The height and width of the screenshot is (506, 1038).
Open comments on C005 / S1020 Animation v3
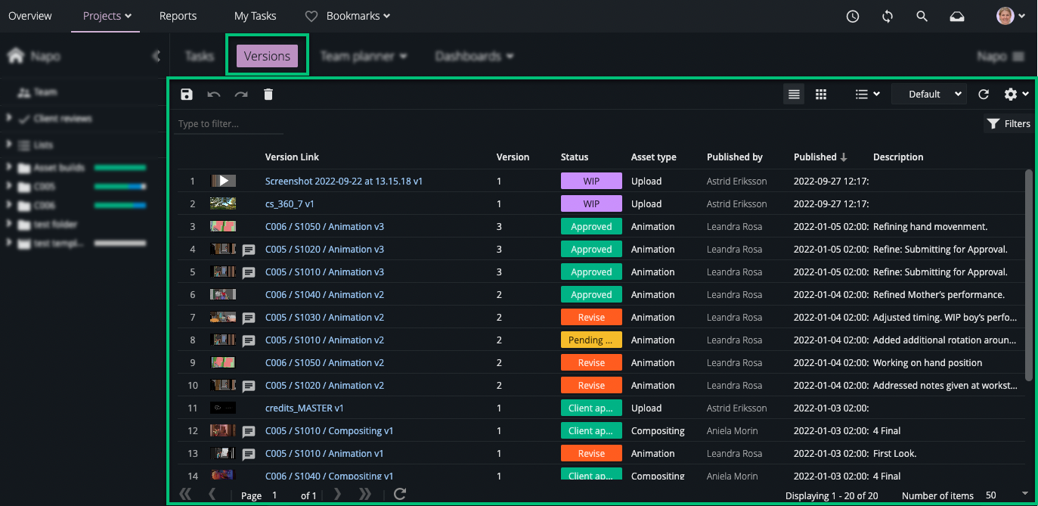click(x=249, y=250)
